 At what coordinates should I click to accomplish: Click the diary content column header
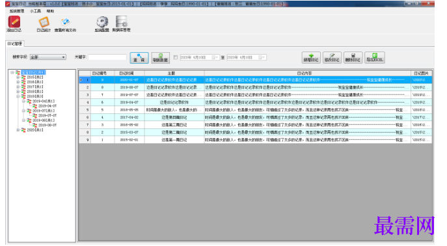click(x=307, y=74)
